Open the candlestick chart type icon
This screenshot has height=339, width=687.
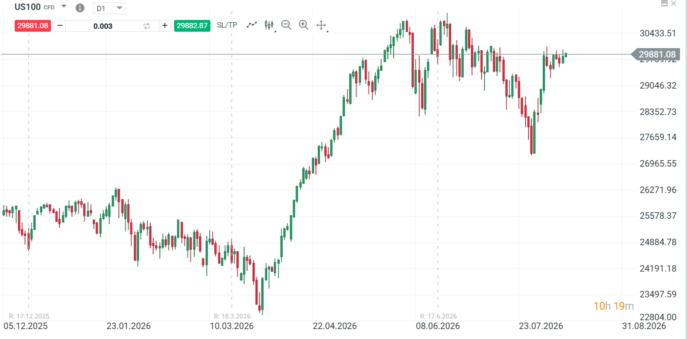[269, 25]
